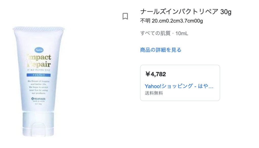Screen dimensions: 259x148
Task: Click the katakana ナールズ インパクト リペア text on the tube
Action: (39, 70)
